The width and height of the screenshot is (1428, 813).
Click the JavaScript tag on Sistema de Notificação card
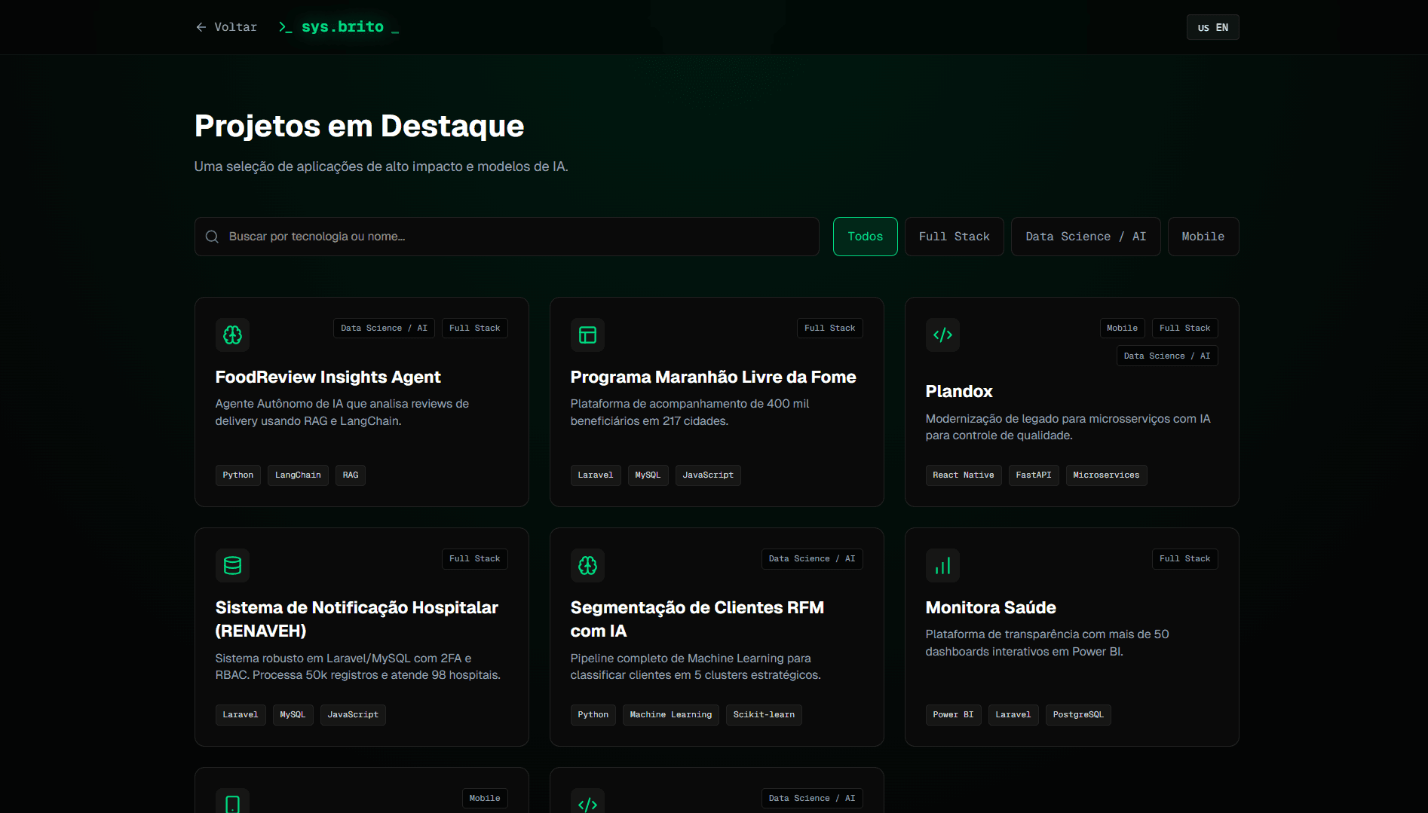353,714
